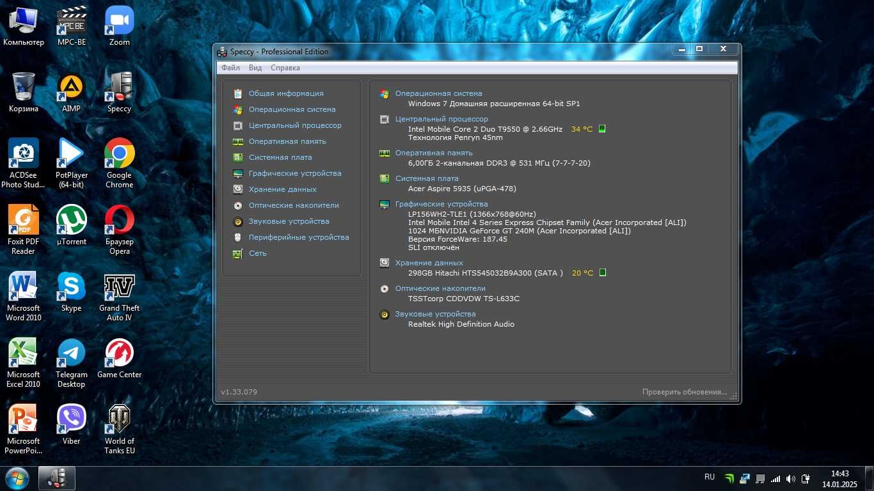Click version number v1.33.079
874x491 pixels.
pyautogui.click(x=239, y=392)
